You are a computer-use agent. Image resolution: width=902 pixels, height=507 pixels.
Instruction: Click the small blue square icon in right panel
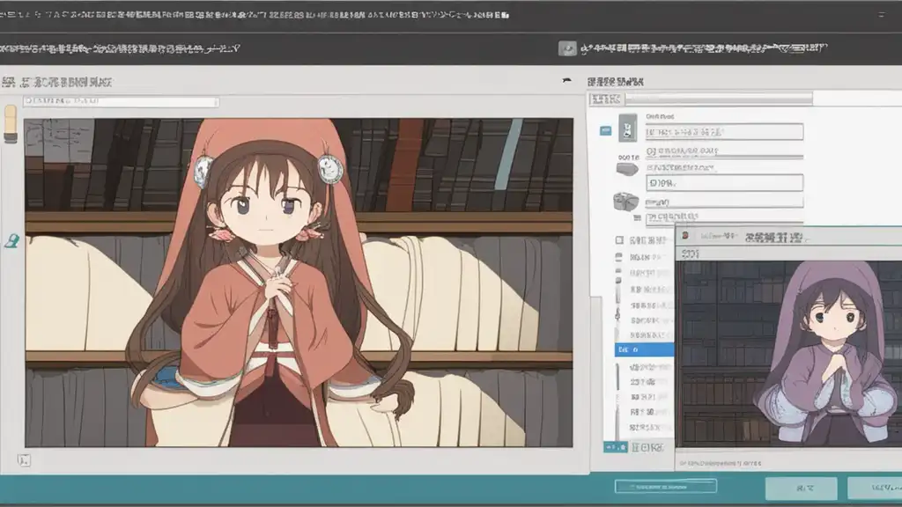[605, 131]
